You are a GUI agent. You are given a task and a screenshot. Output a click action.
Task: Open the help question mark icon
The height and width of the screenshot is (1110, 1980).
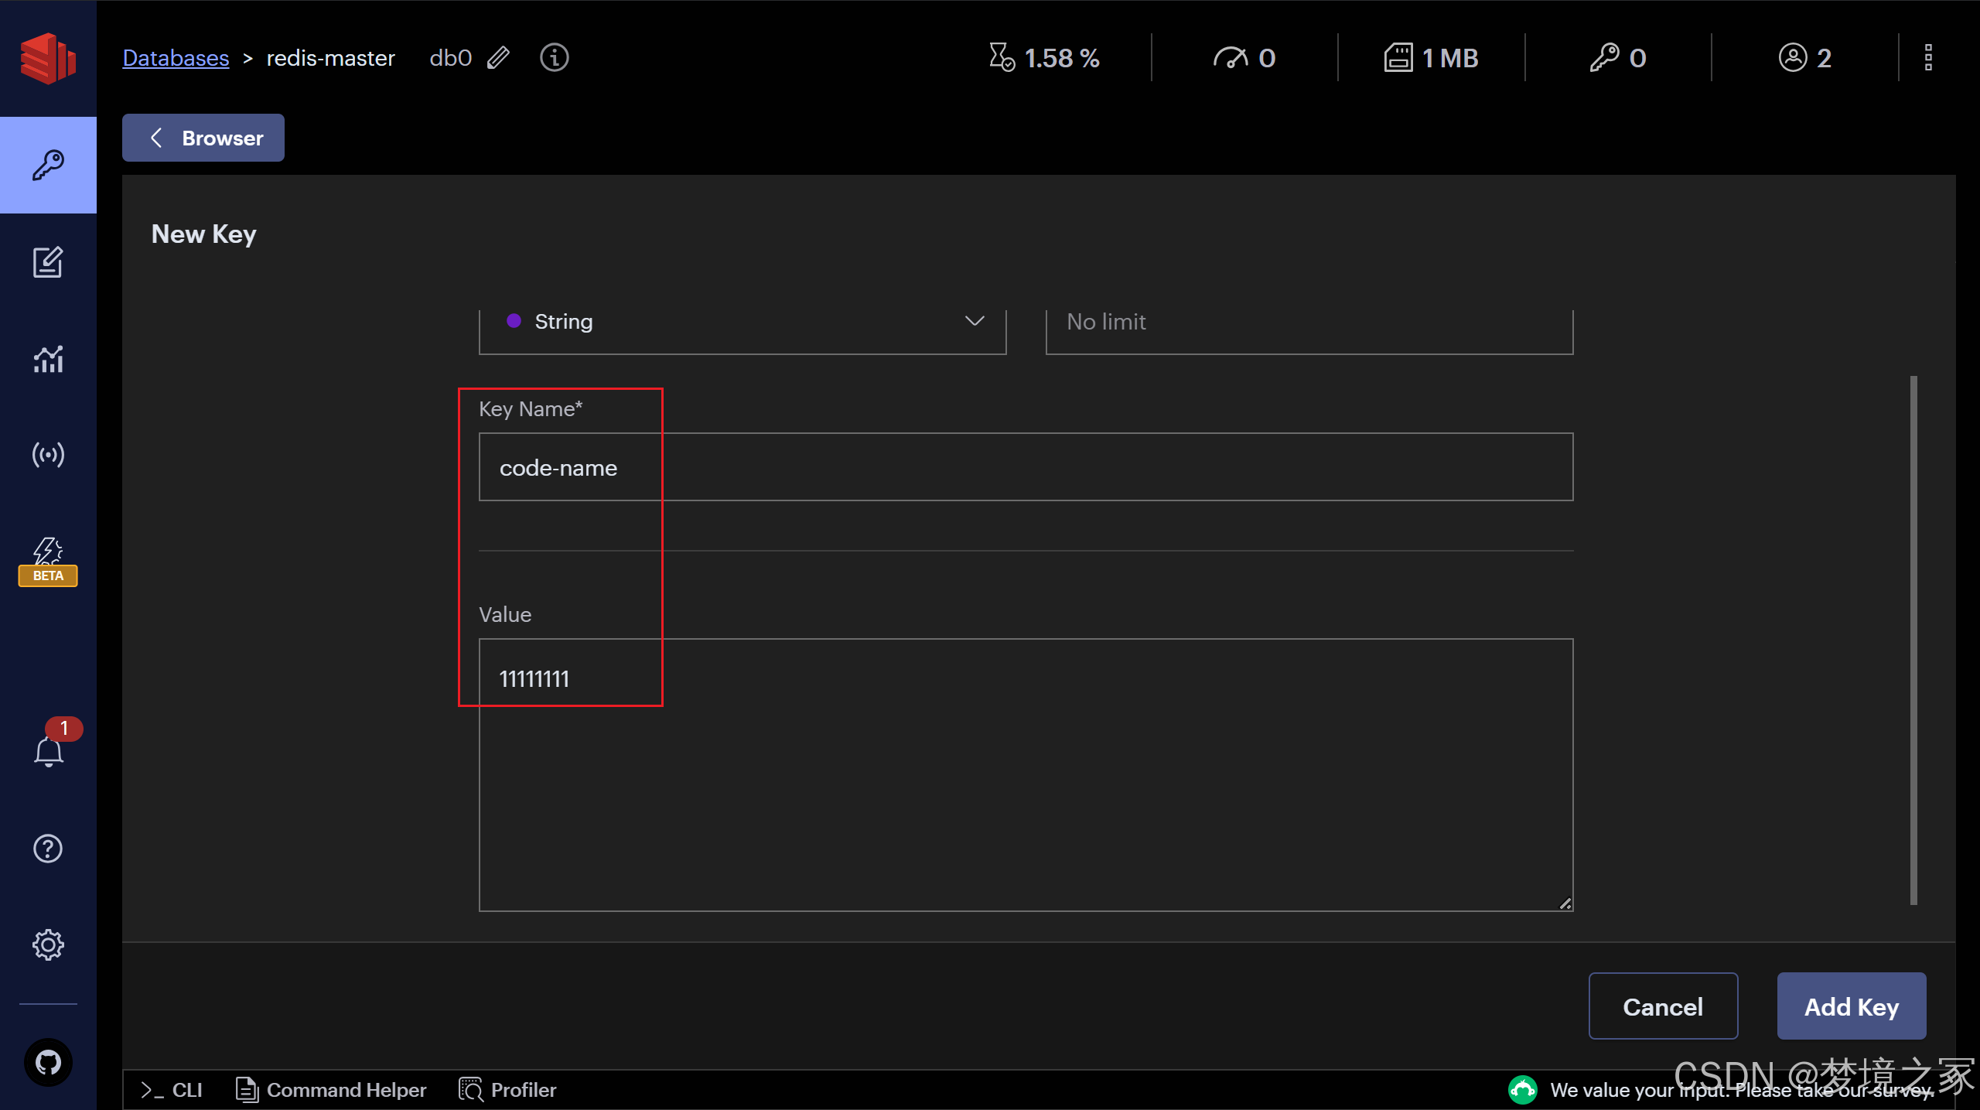[x=48, y=849]
